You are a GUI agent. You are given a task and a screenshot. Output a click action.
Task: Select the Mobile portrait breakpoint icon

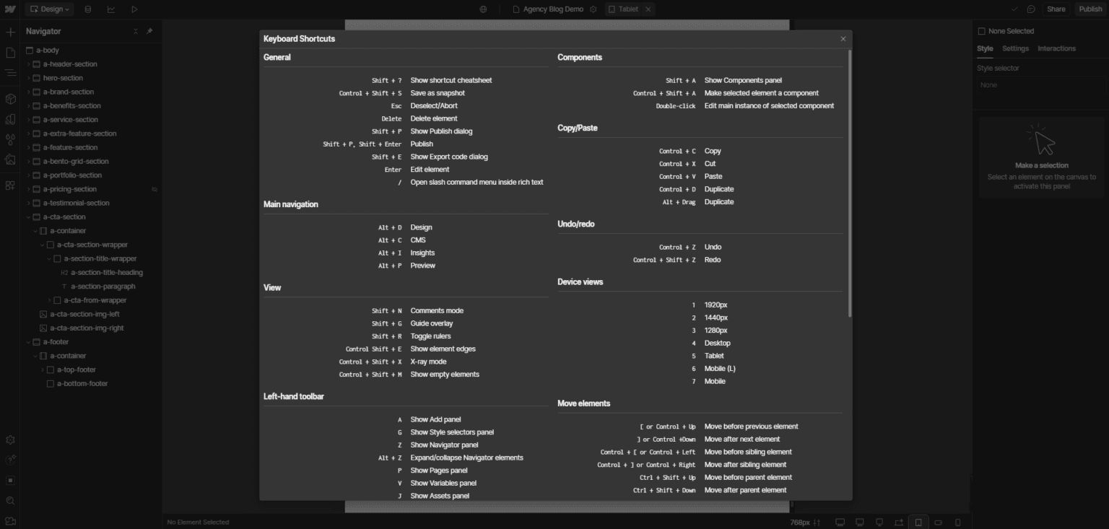point(958,522)
